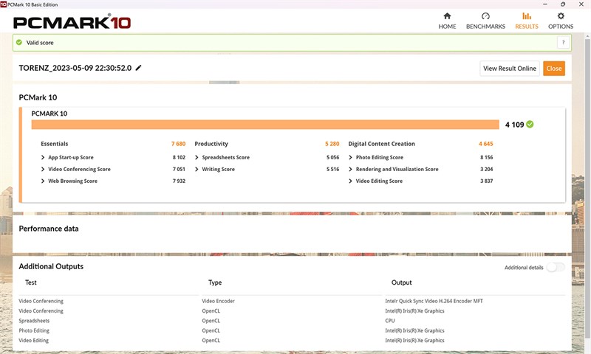This screenshot has width=591, height=354.
Task: Click the Productivity heading
Action: [211, 144]
